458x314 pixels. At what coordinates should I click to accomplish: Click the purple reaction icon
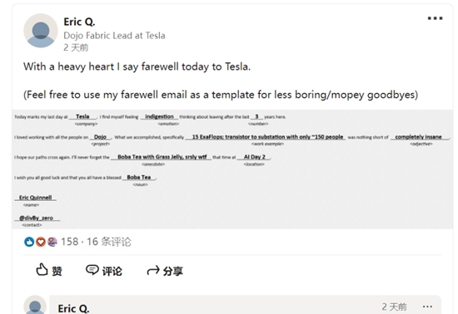pos(52,242)
